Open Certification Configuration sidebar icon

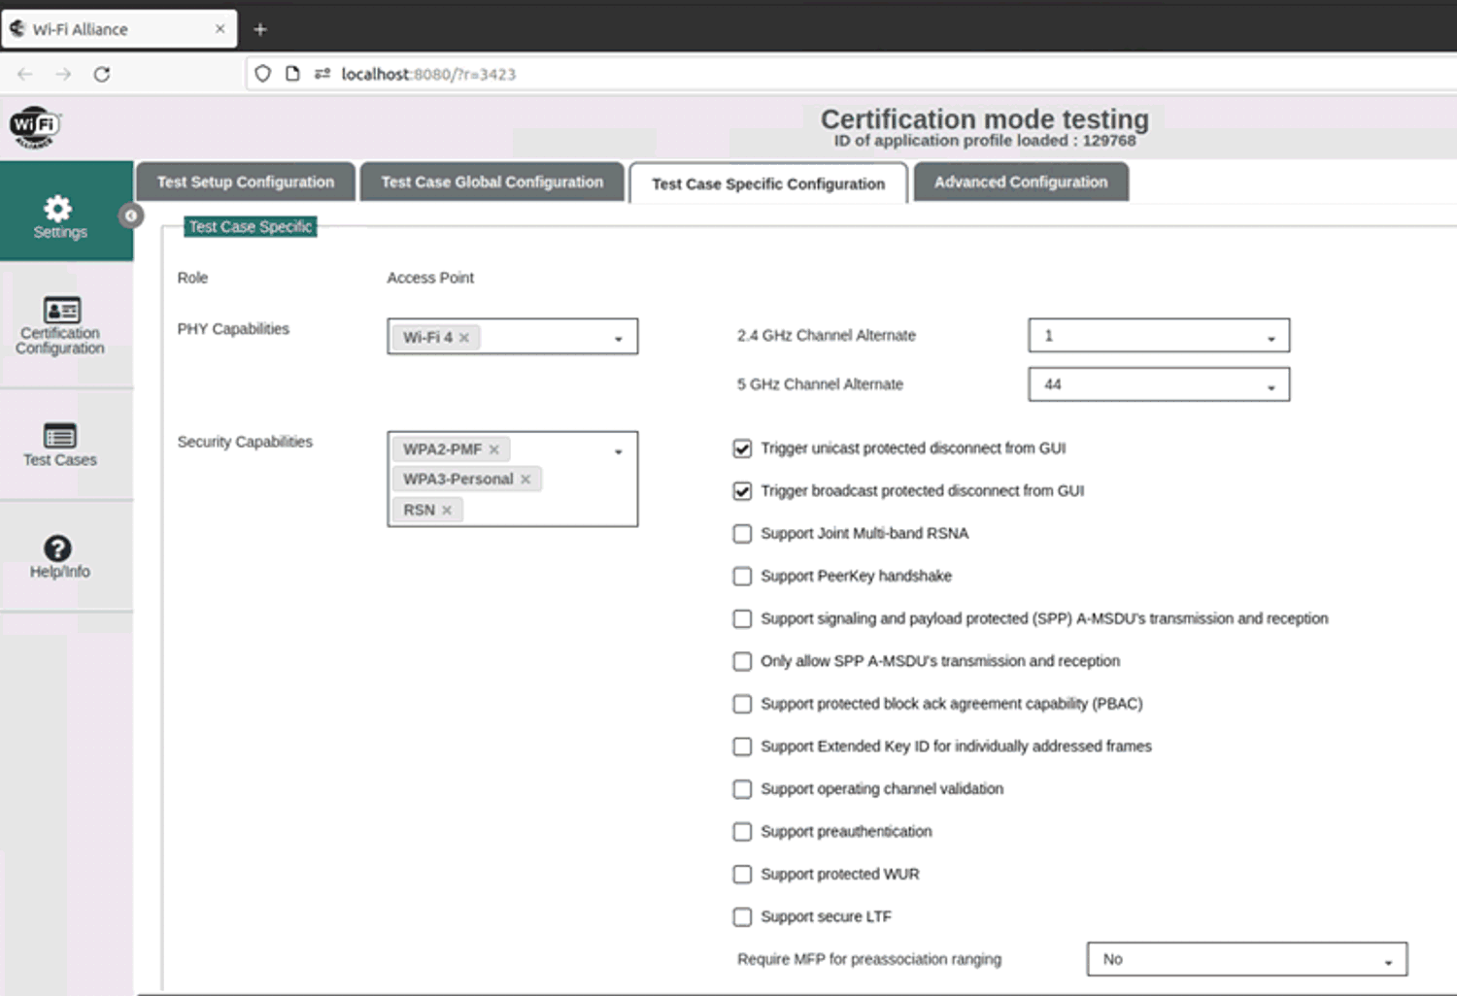tap(61, 311)
